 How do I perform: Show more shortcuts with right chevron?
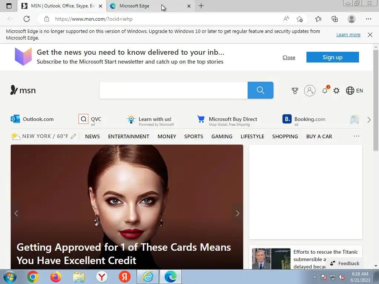point(369,120)
